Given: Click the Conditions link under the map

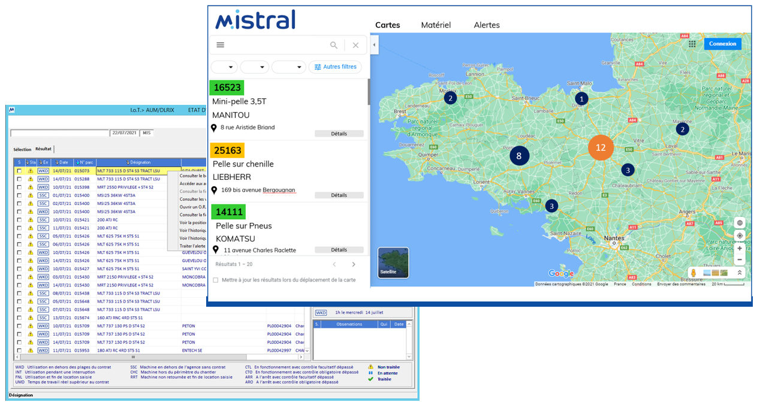Looking at the screenshot, I should [x=641, y=284].
